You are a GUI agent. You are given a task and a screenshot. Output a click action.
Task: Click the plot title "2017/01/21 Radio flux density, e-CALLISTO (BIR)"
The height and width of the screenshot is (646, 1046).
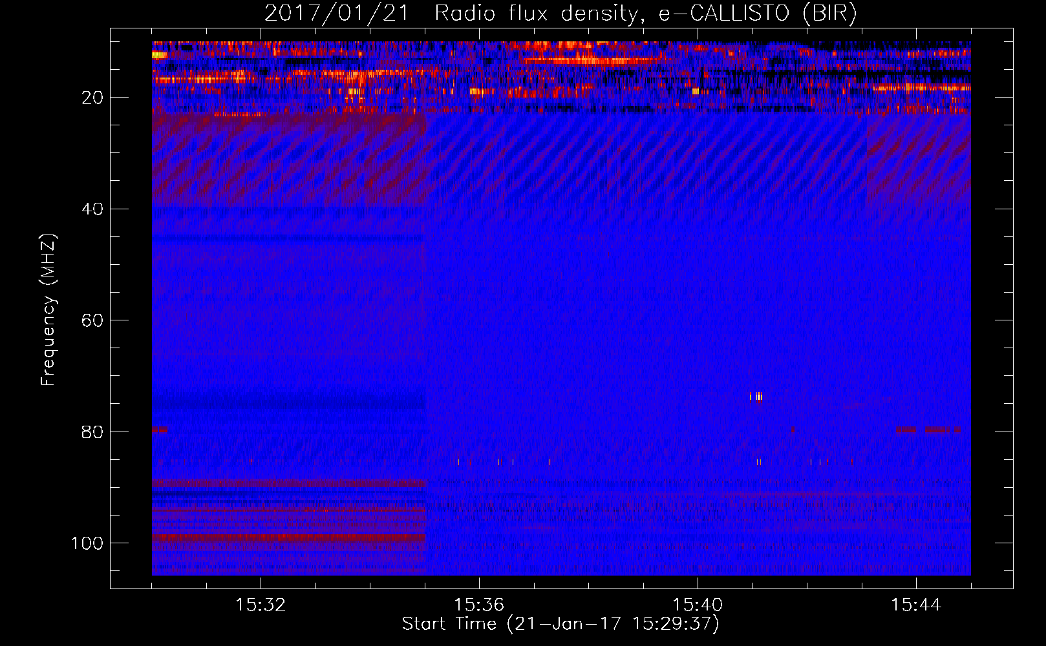point(560,14)
